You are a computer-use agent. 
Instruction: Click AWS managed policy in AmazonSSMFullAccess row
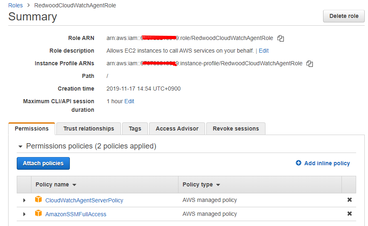coord(210,214)
